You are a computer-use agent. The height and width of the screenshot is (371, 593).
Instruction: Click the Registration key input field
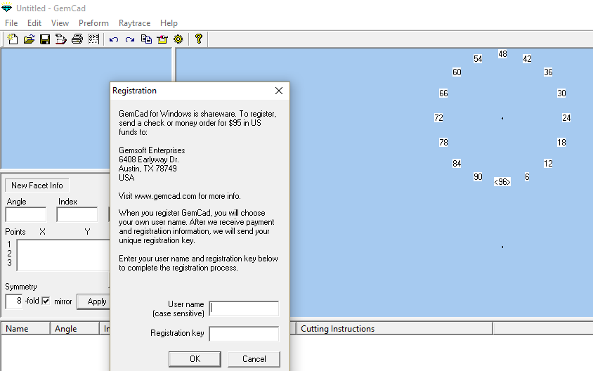pos(244,334)
